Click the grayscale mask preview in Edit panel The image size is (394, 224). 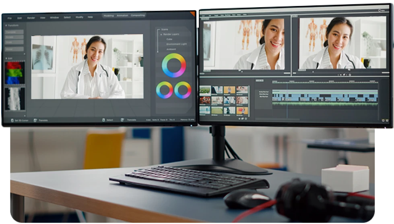[15, 99]
